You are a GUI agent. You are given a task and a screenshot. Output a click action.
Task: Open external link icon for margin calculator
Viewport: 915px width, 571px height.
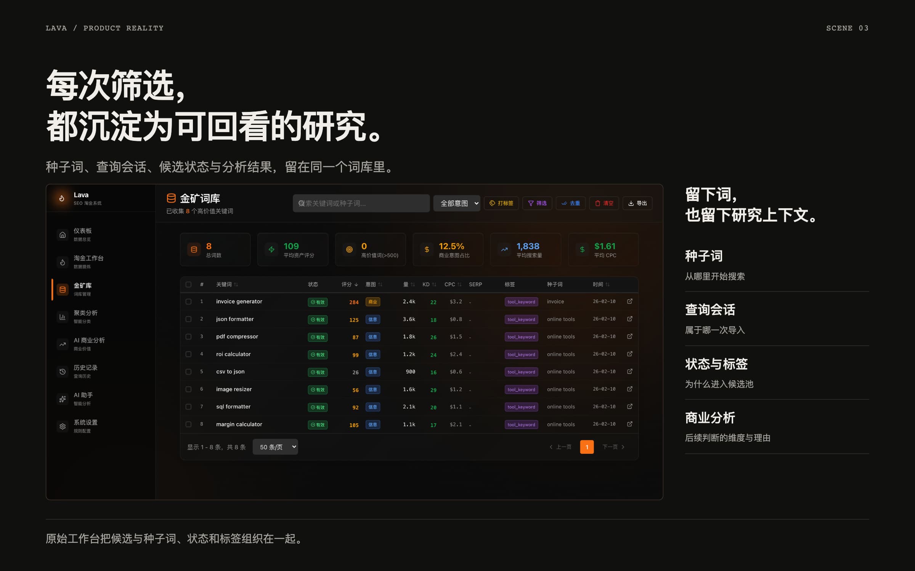point(630,424)
